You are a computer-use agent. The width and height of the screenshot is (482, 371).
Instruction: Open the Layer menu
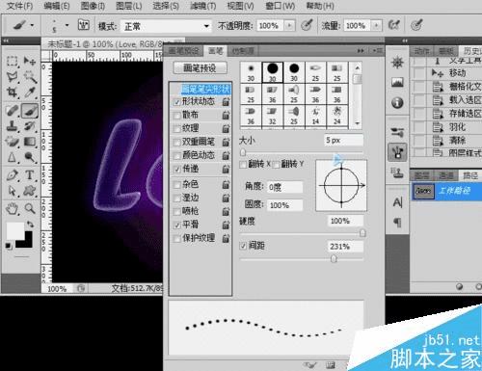[x=128, y=6]
